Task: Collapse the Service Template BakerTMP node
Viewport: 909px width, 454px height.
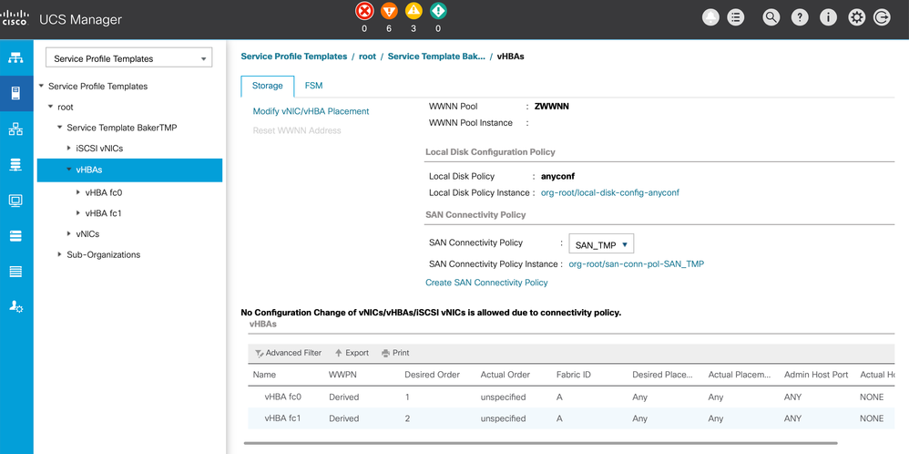Action: pos(60,127)
